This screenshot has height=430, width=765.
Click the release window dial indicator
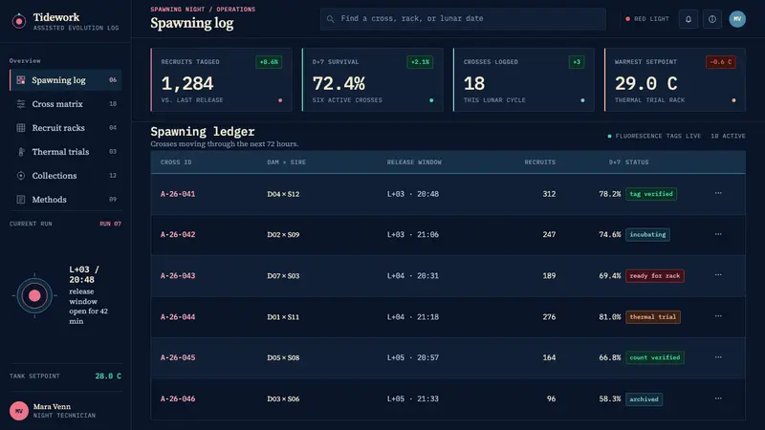click(x=34, y=295)
